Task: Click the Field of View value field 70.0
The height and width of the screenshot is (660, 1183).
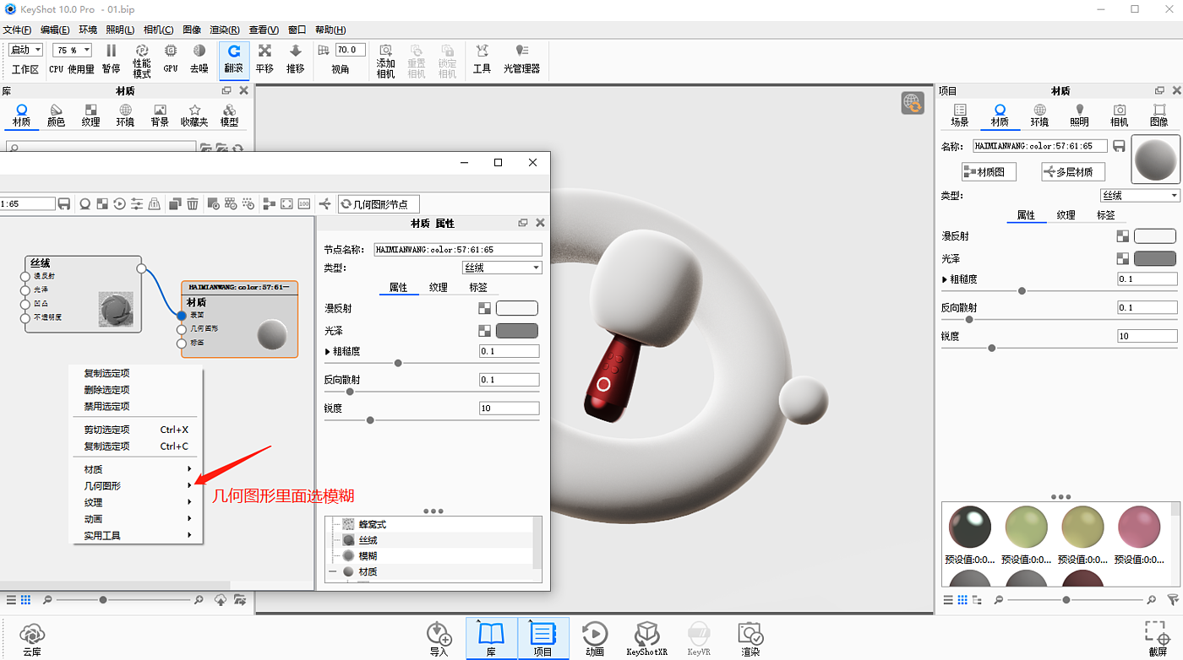Action: point(350,51)
